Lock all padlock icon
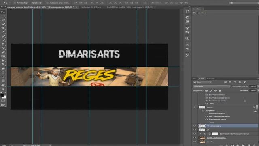Screen dimensions: 259x146 [220, 91]
